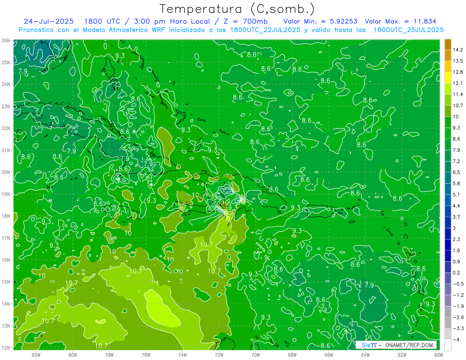Click the '70W' longitude axis label
The image size is (466, 360).
[256, 355]
